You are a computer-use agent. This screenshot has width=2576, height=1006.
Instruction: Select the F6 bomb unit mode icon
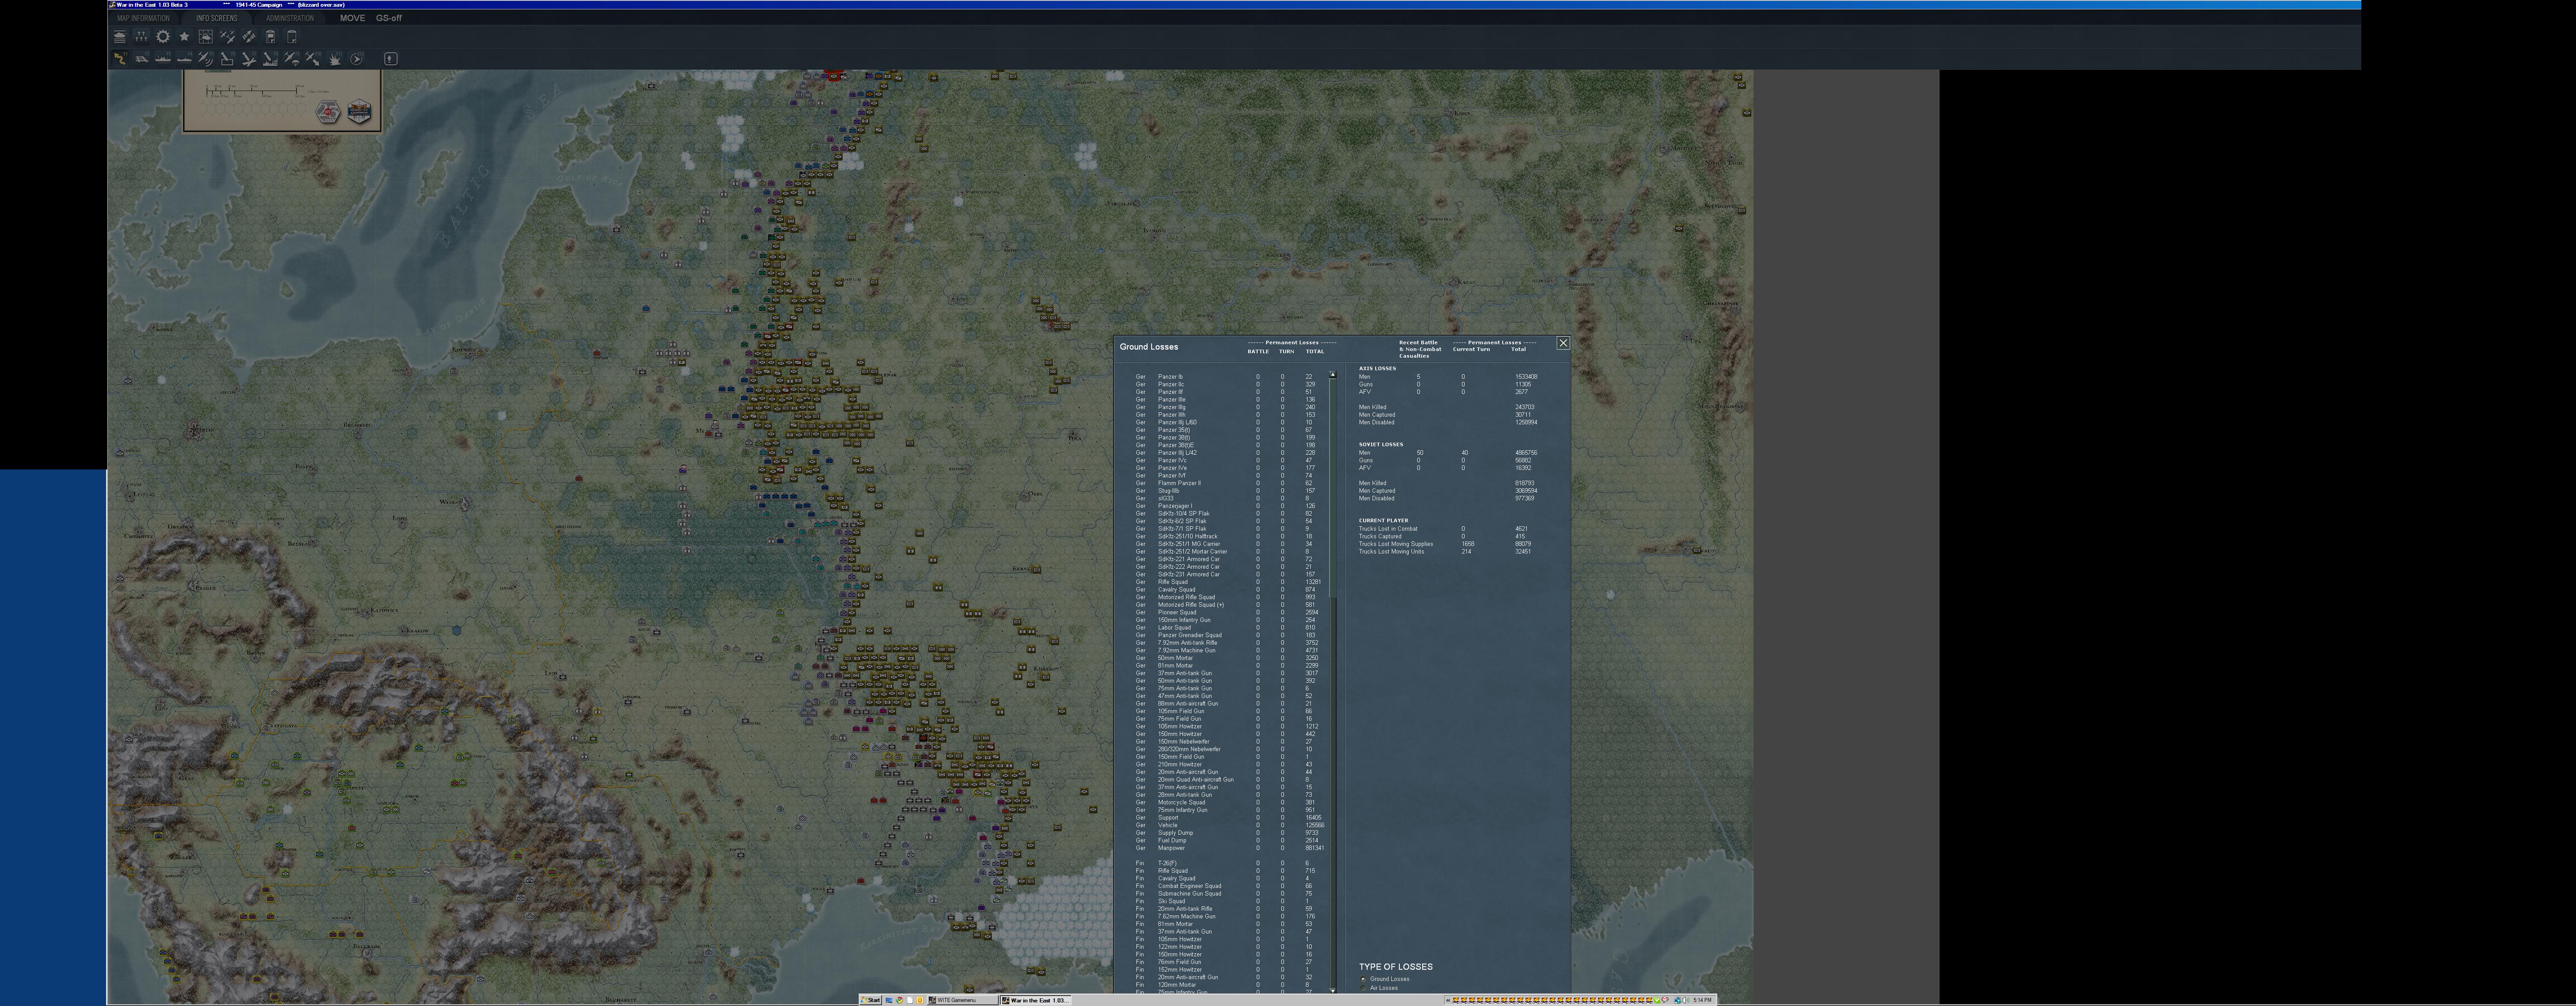point(227,59)
